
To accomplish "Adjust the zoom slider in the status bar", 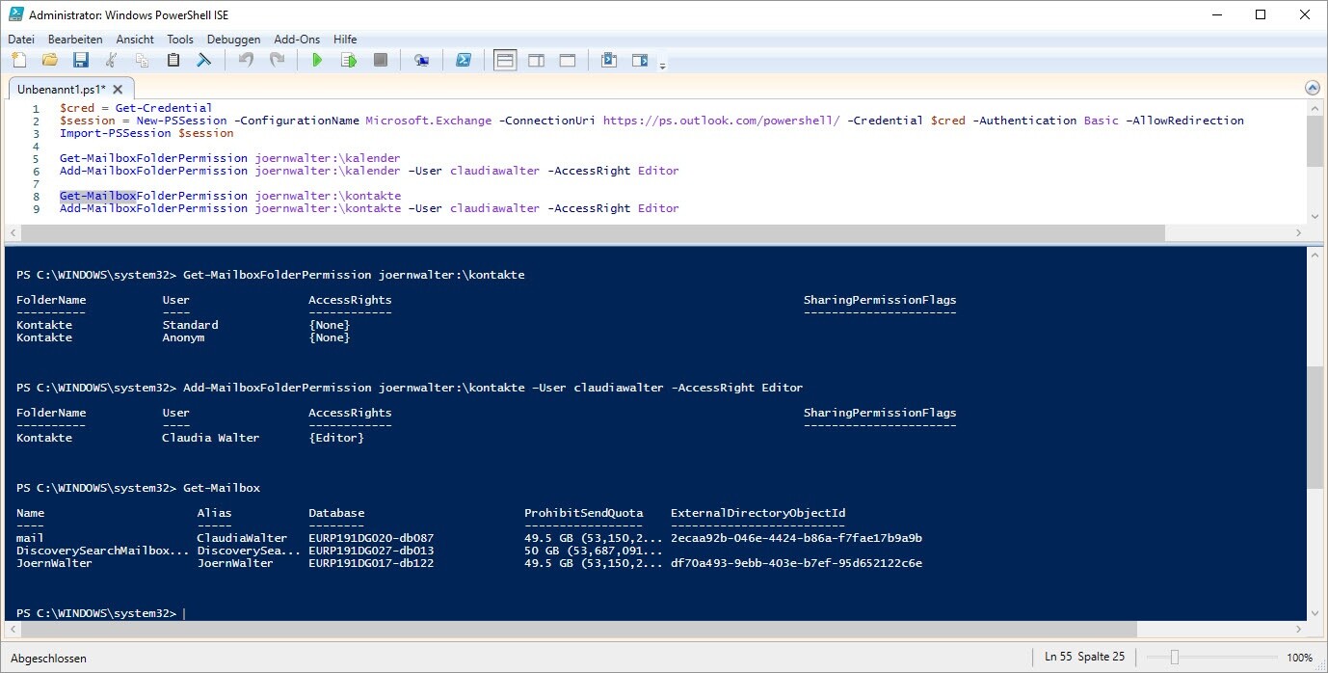I will tap(1174, 658).
